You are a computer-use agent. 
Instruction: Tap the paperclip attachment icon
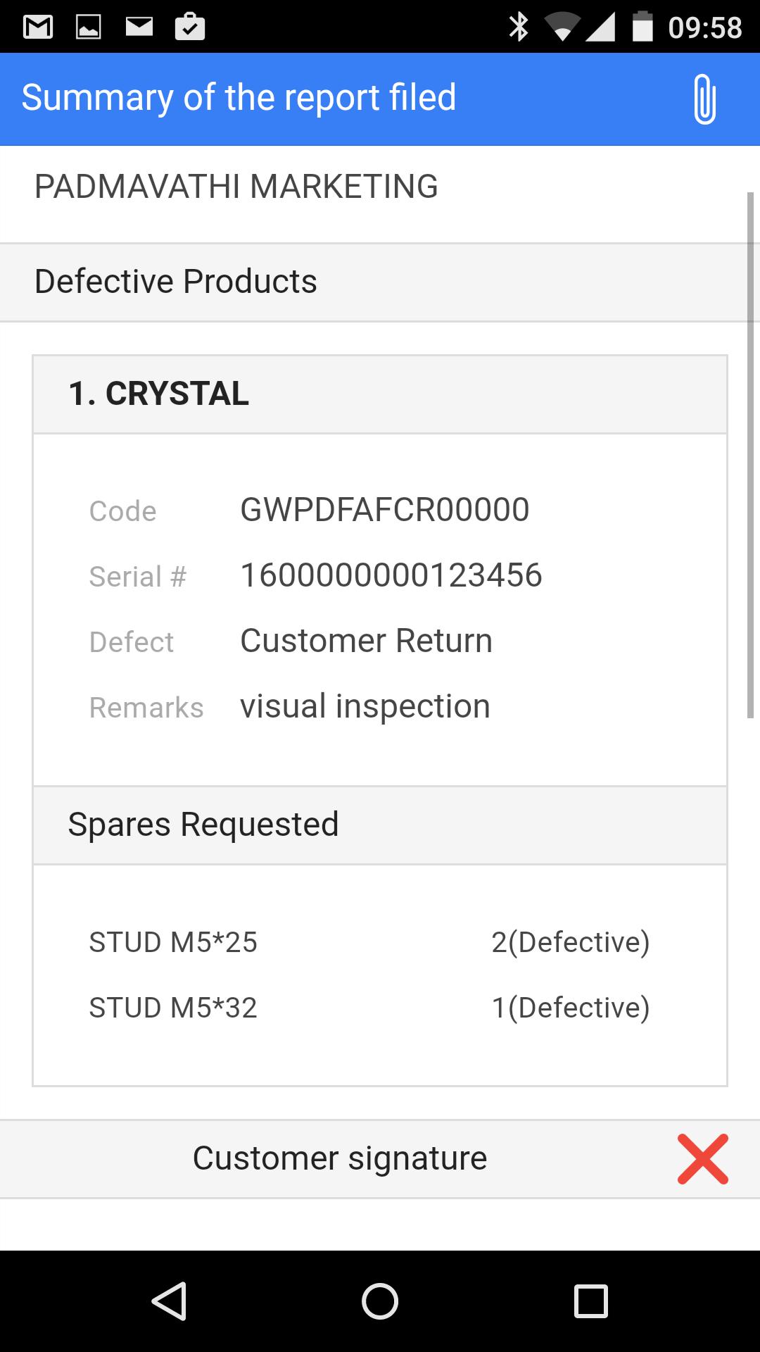pos(704,99)
